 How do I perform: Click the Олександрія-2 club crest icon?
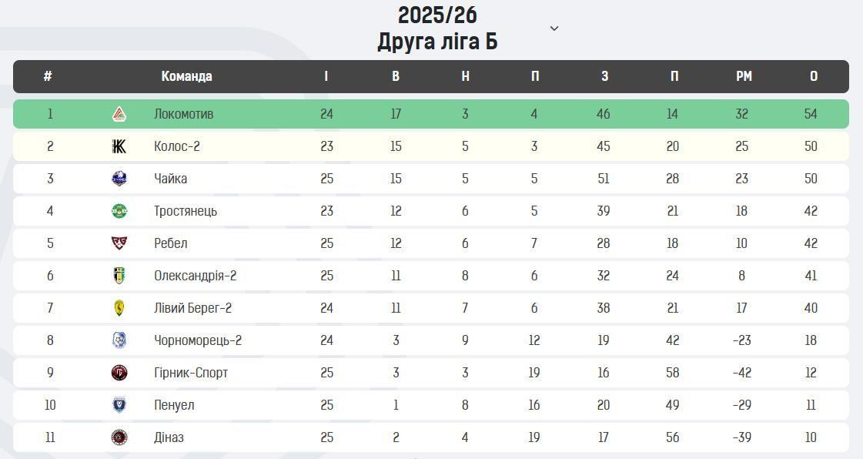pos(119,276)
